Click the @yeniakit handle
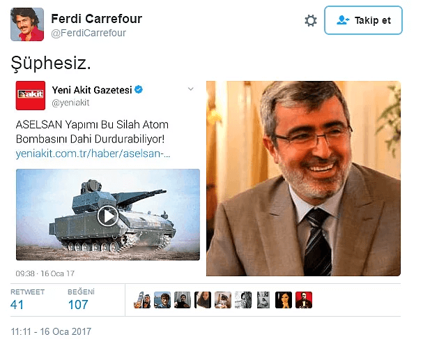 pos(70,103)
